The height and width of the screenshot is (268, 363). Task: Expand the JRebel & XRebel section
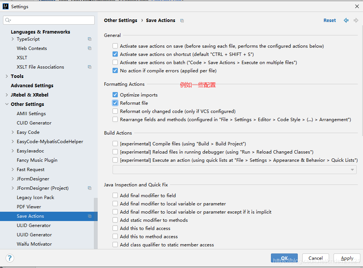7,95
